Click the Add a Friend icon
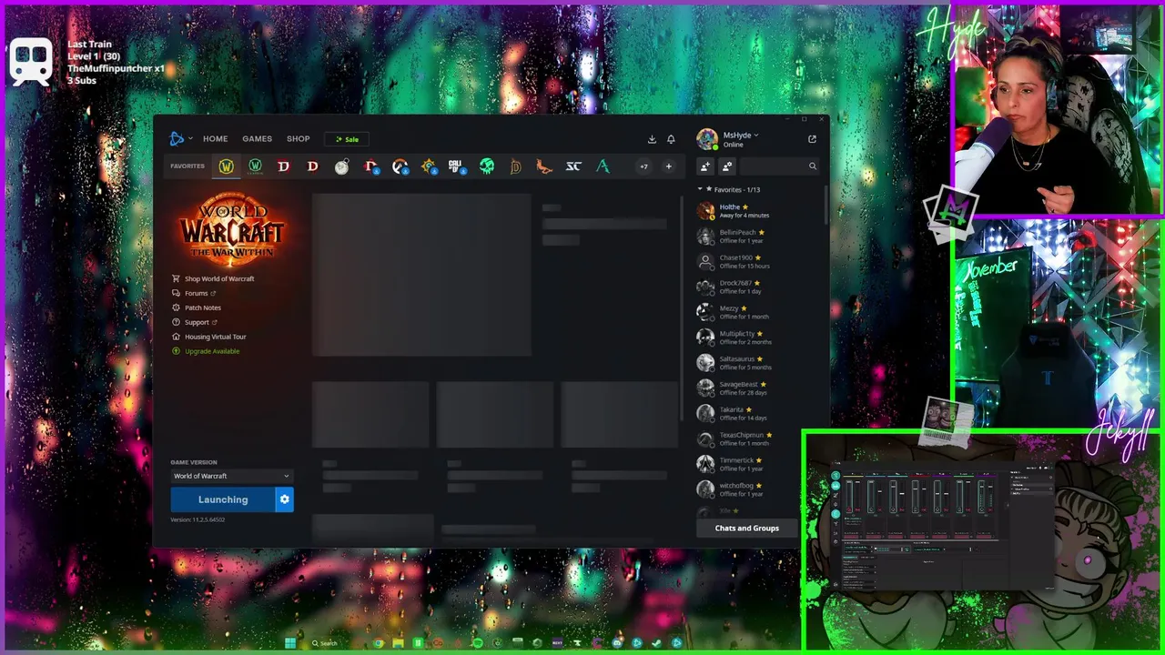 (x=705, y=166)
